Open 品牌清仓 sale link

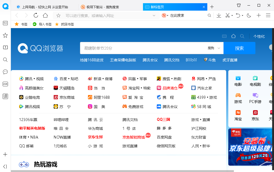[170, 88]
